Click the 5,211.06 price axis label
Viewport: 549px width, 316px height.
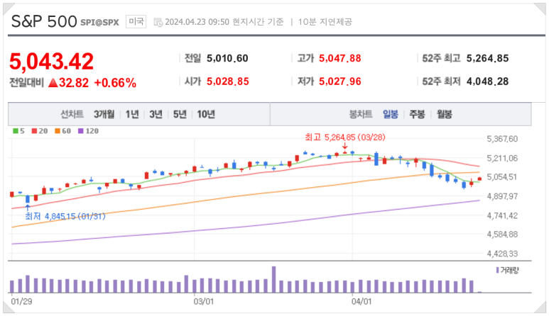(502, 159)
